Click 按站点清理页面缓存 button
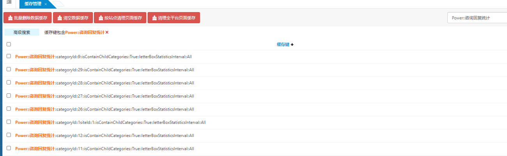This screenshot has height=156, width=507. 120,18
